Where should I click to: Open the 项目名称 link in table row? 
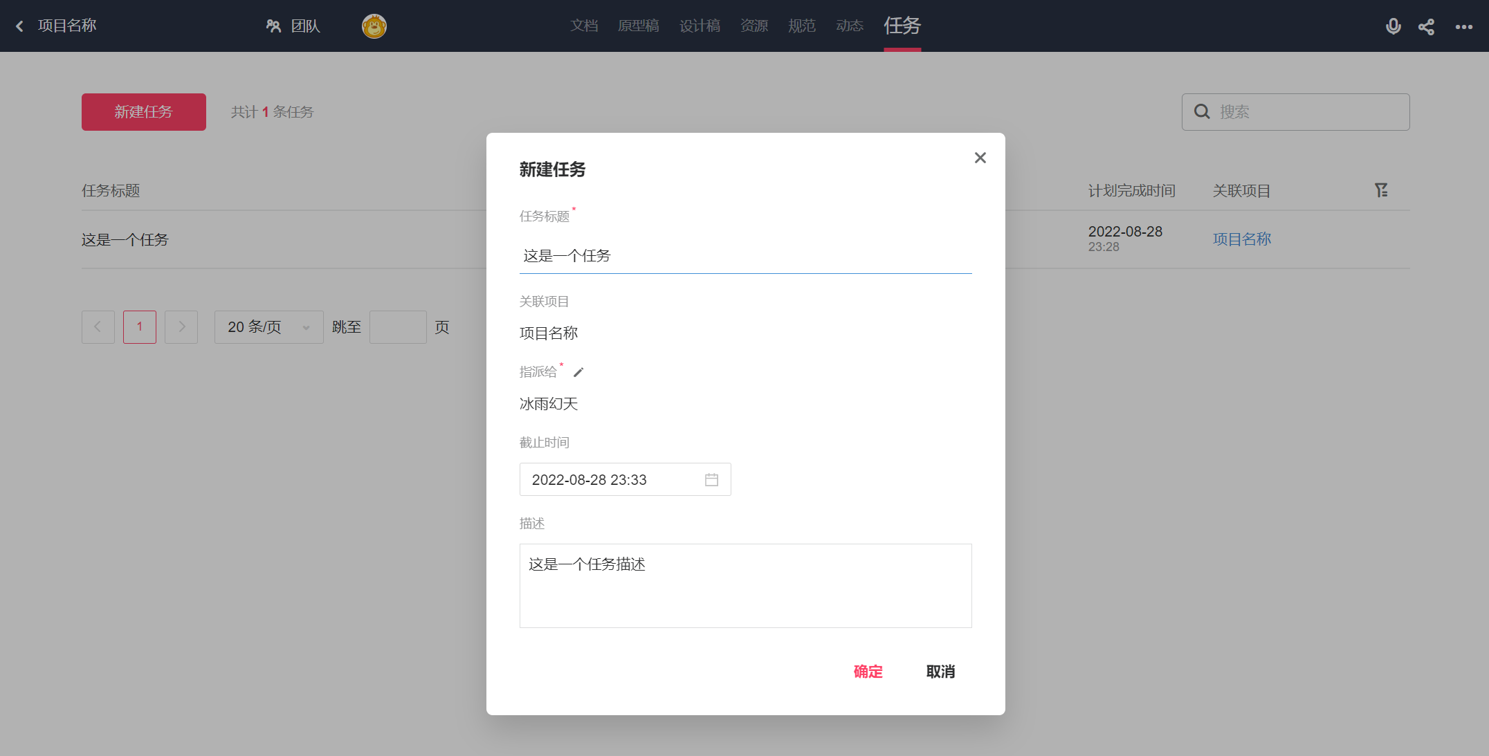(x=1241, y=239)
